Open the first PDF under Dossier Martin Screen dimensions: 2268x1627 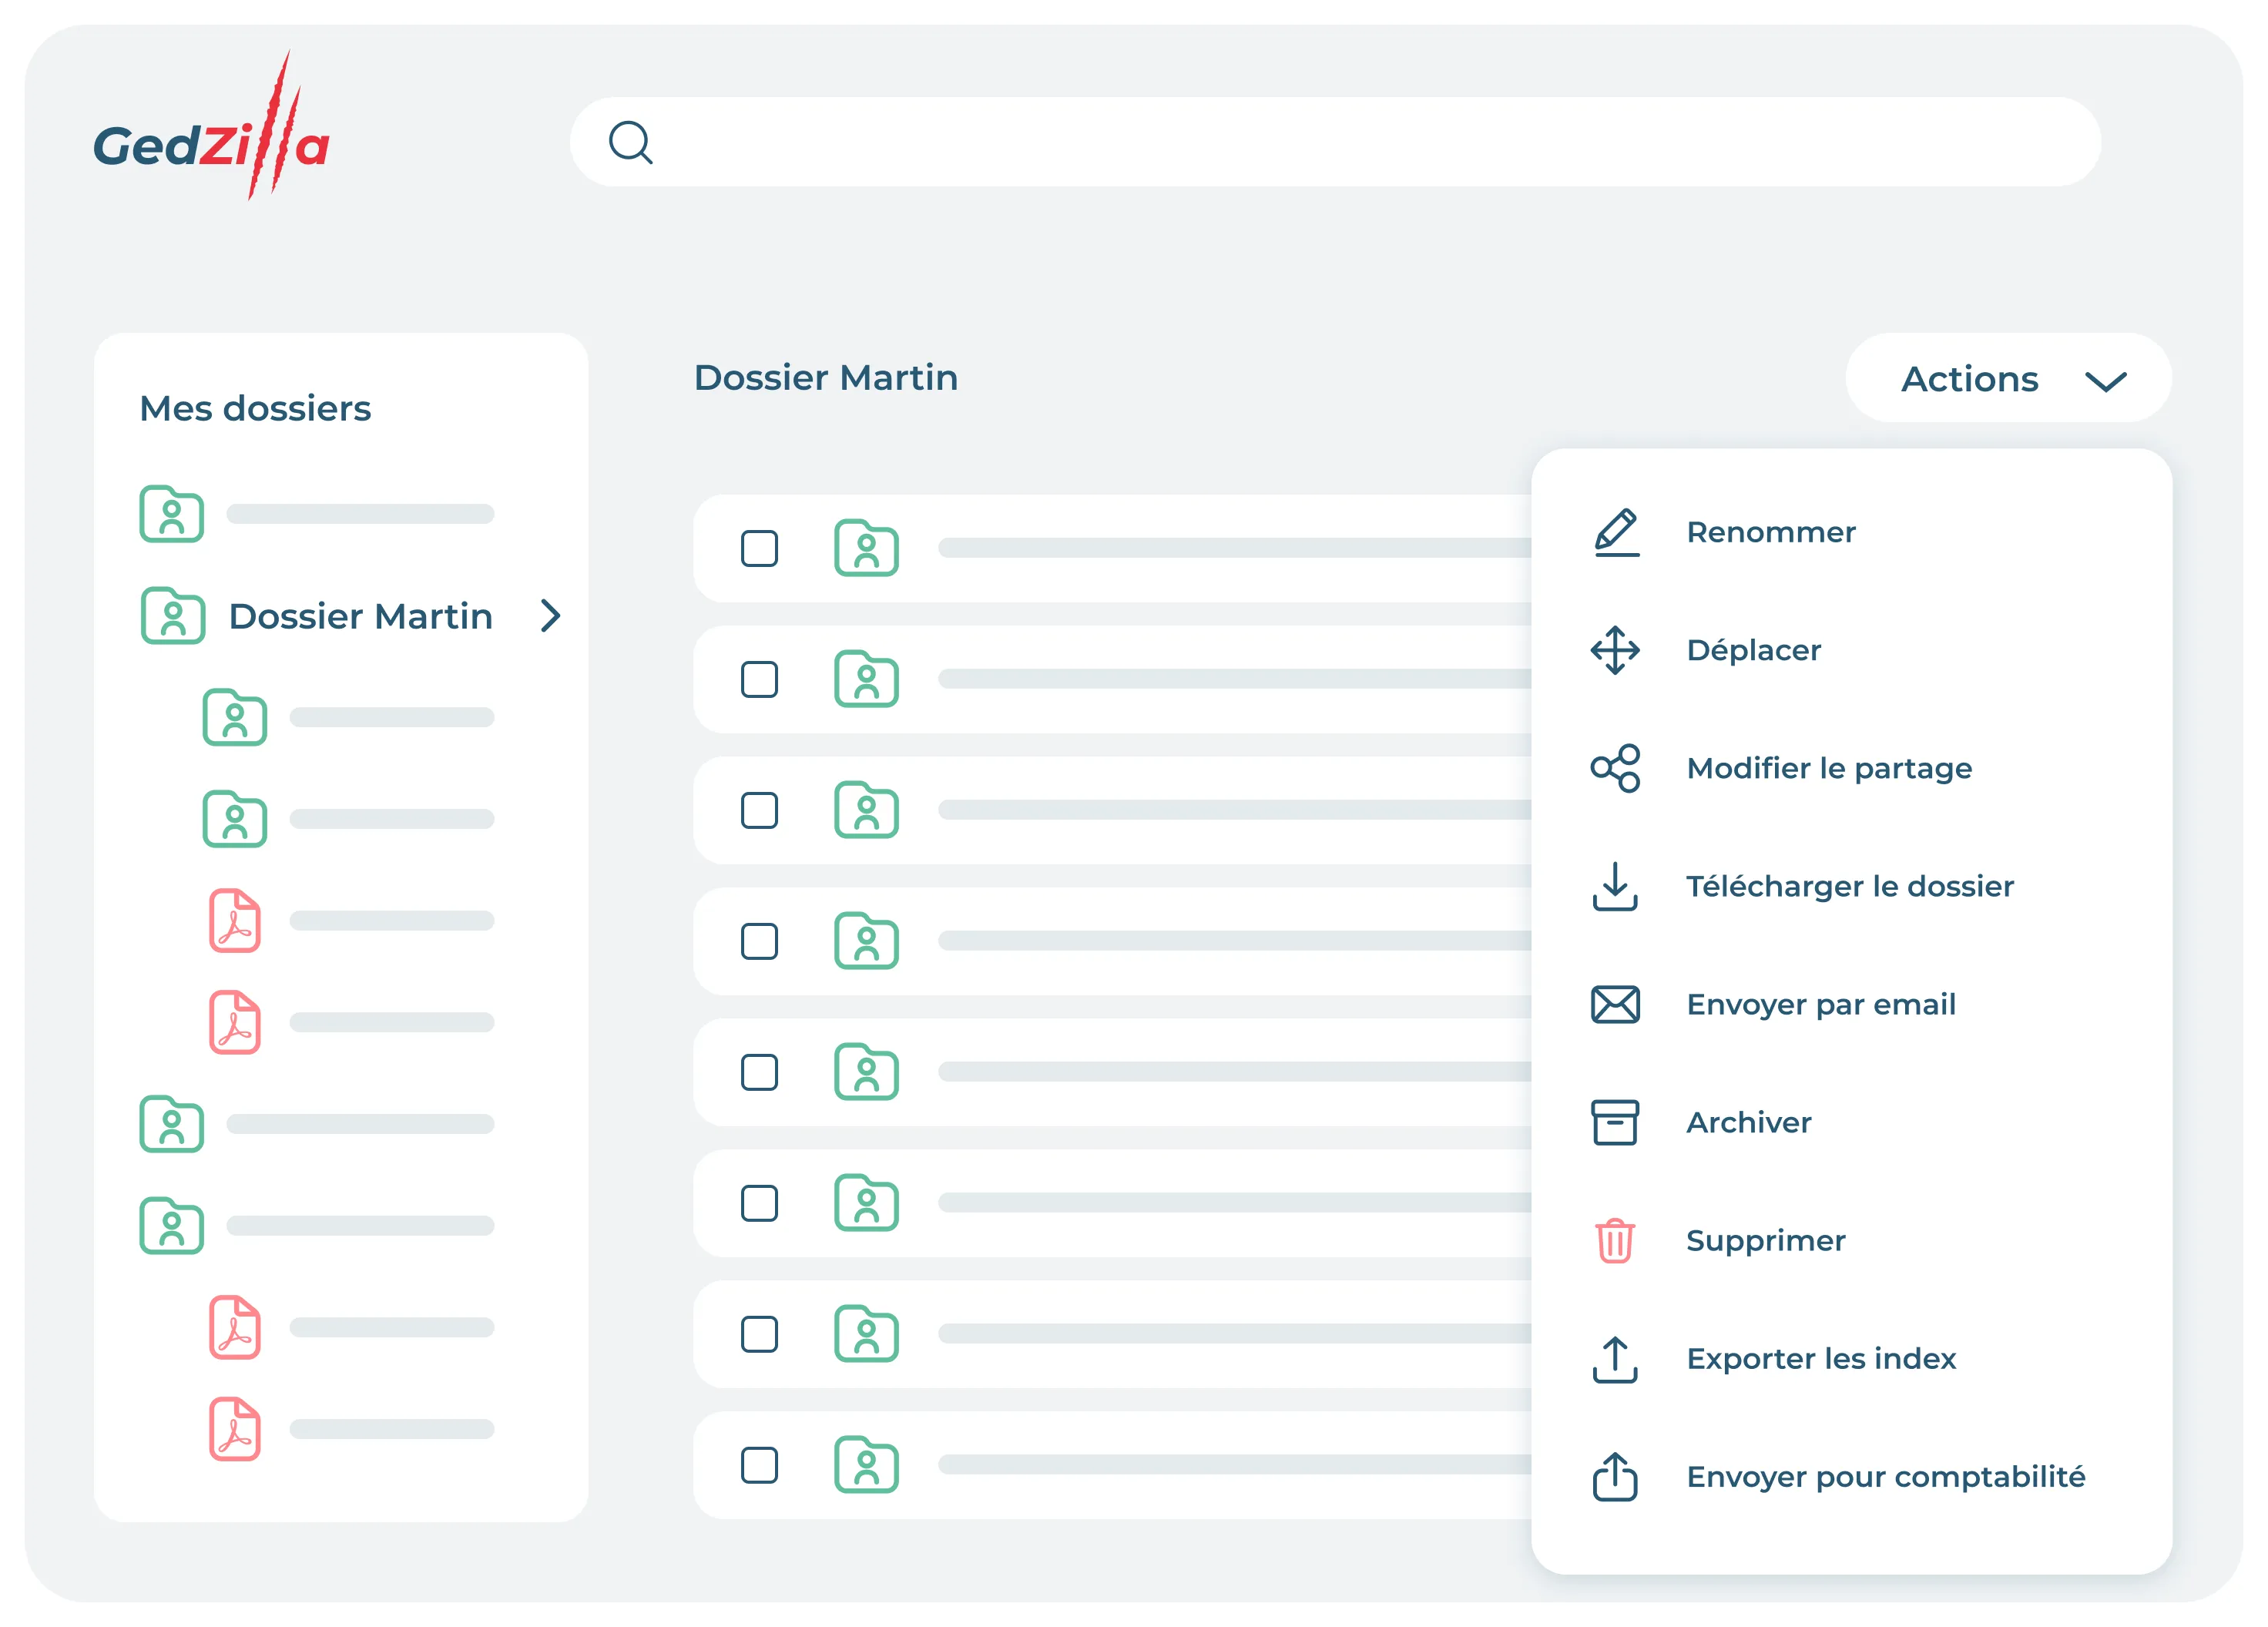(351, 920)
